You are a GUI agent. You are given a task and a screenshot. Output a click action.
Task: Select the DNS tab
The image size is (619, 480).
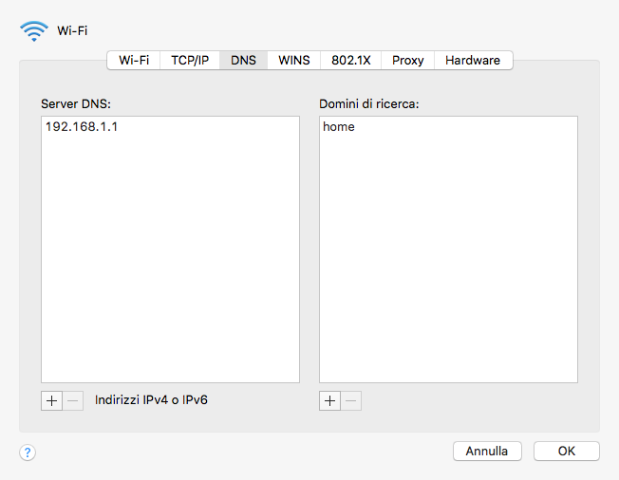(243, 60)
